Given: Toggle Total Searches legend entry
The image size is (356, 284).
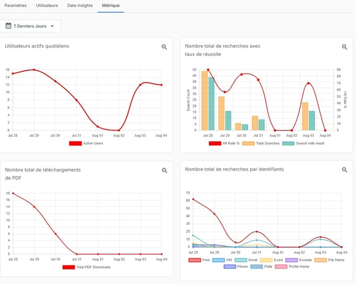Looking at the screenshot, I should tap(261, 143).
